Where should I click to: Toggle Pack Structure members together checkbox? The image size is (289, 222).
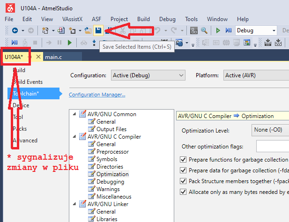183,181
